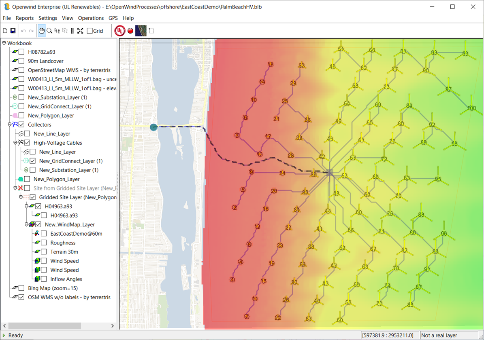The width and height of the screenshot is (484, 340).
Task: Select the EastCoastDemo@60m item
Action: click(76, 233)
